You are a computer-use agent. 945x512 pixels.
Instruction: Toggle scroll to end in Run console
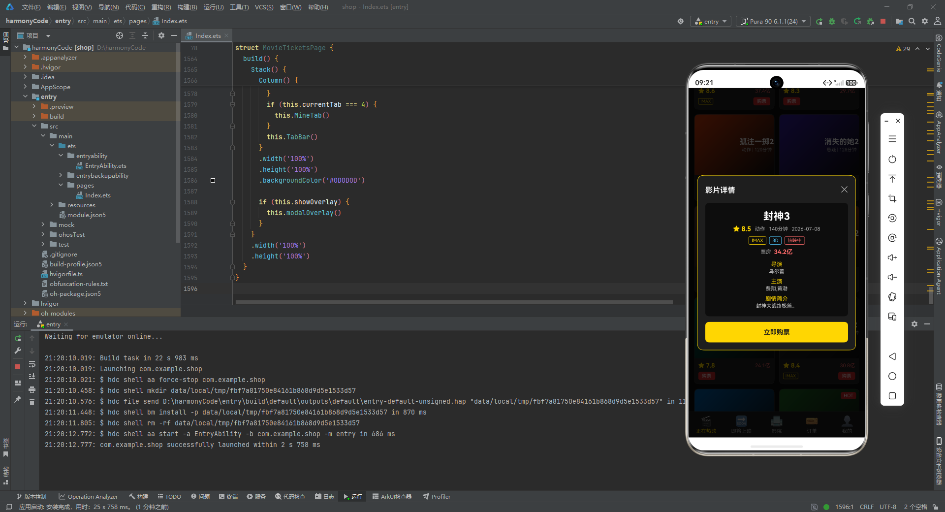pos(32,377)
